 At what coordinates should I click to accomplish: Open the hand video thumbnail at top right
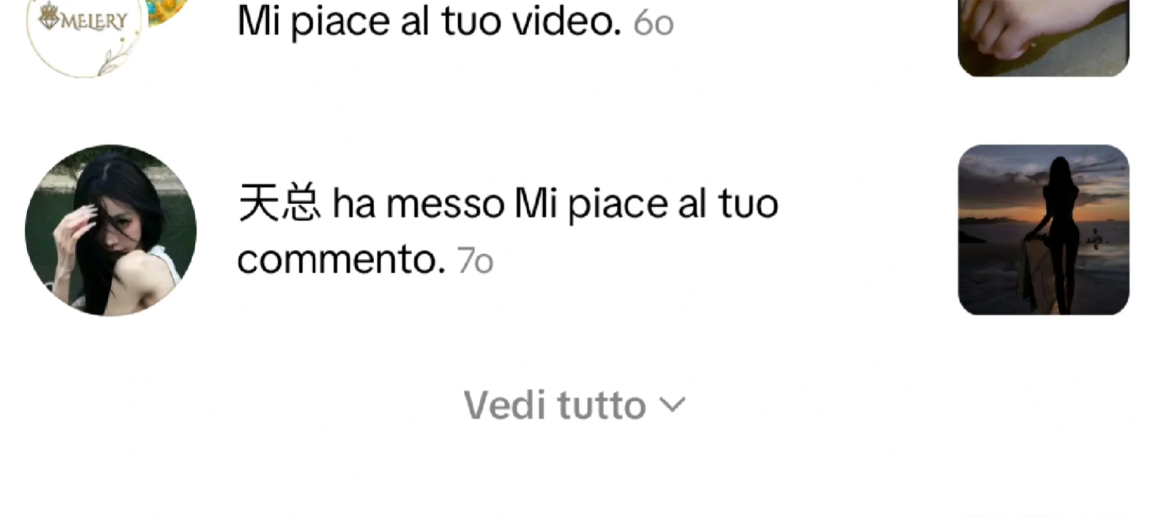coord(1043,38)
